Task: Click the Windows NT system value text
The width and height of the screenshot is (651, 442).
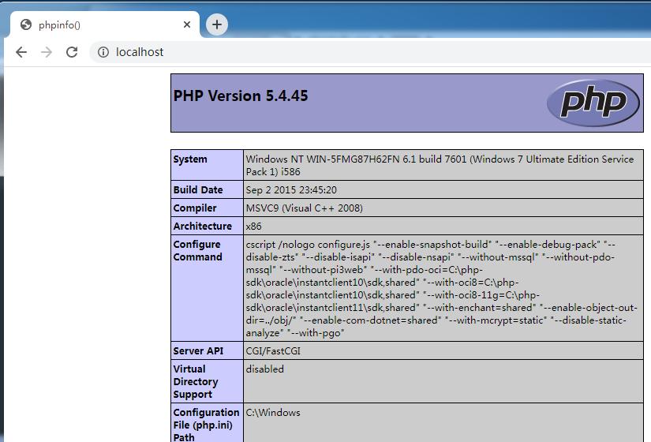Action: (x=440, y=165)
